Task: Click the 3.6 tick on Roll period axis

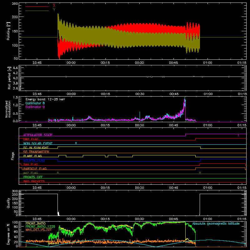Action: pos(15,88)
